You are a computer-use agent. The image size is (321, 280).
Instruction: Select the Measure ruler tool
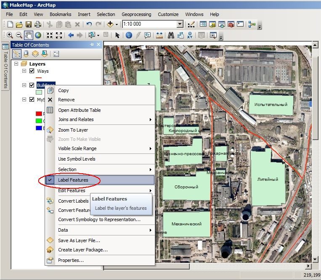(x=159, y=35)
